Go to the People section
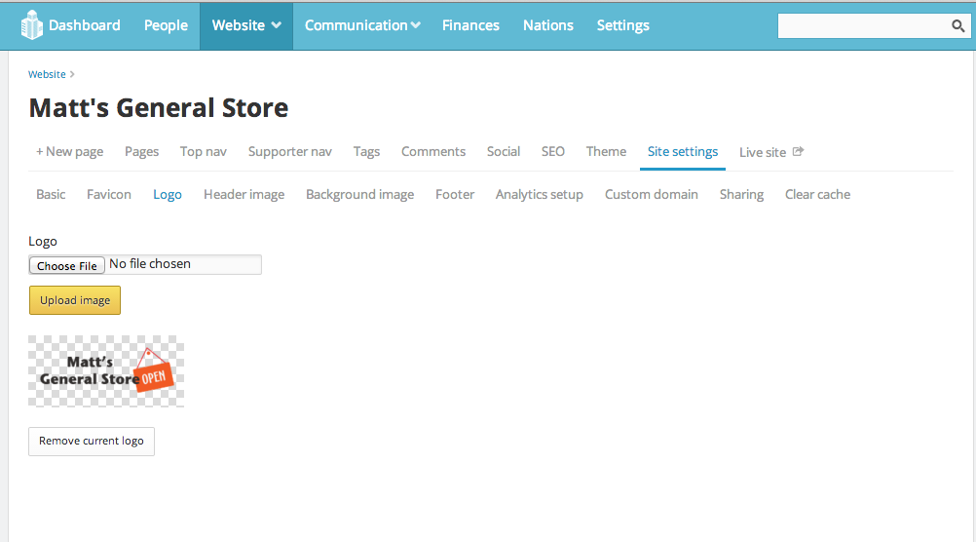This screenshot has height=542, width=976. tap(166, 25)
